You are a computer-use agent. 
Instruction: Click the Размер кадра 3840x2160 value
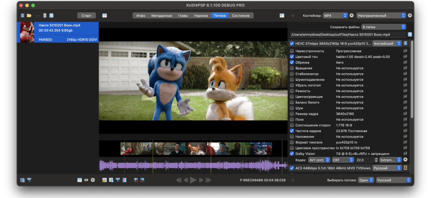[345, 114]
